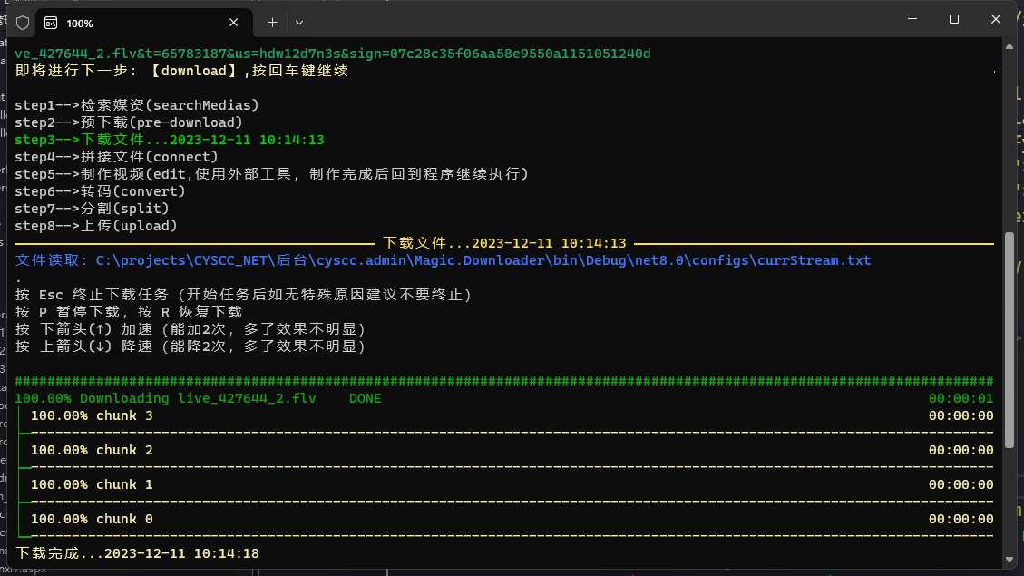The image size is (1024, 576).
Task: Click the vertical scrollbar thumb
Action: (1009, 340)
